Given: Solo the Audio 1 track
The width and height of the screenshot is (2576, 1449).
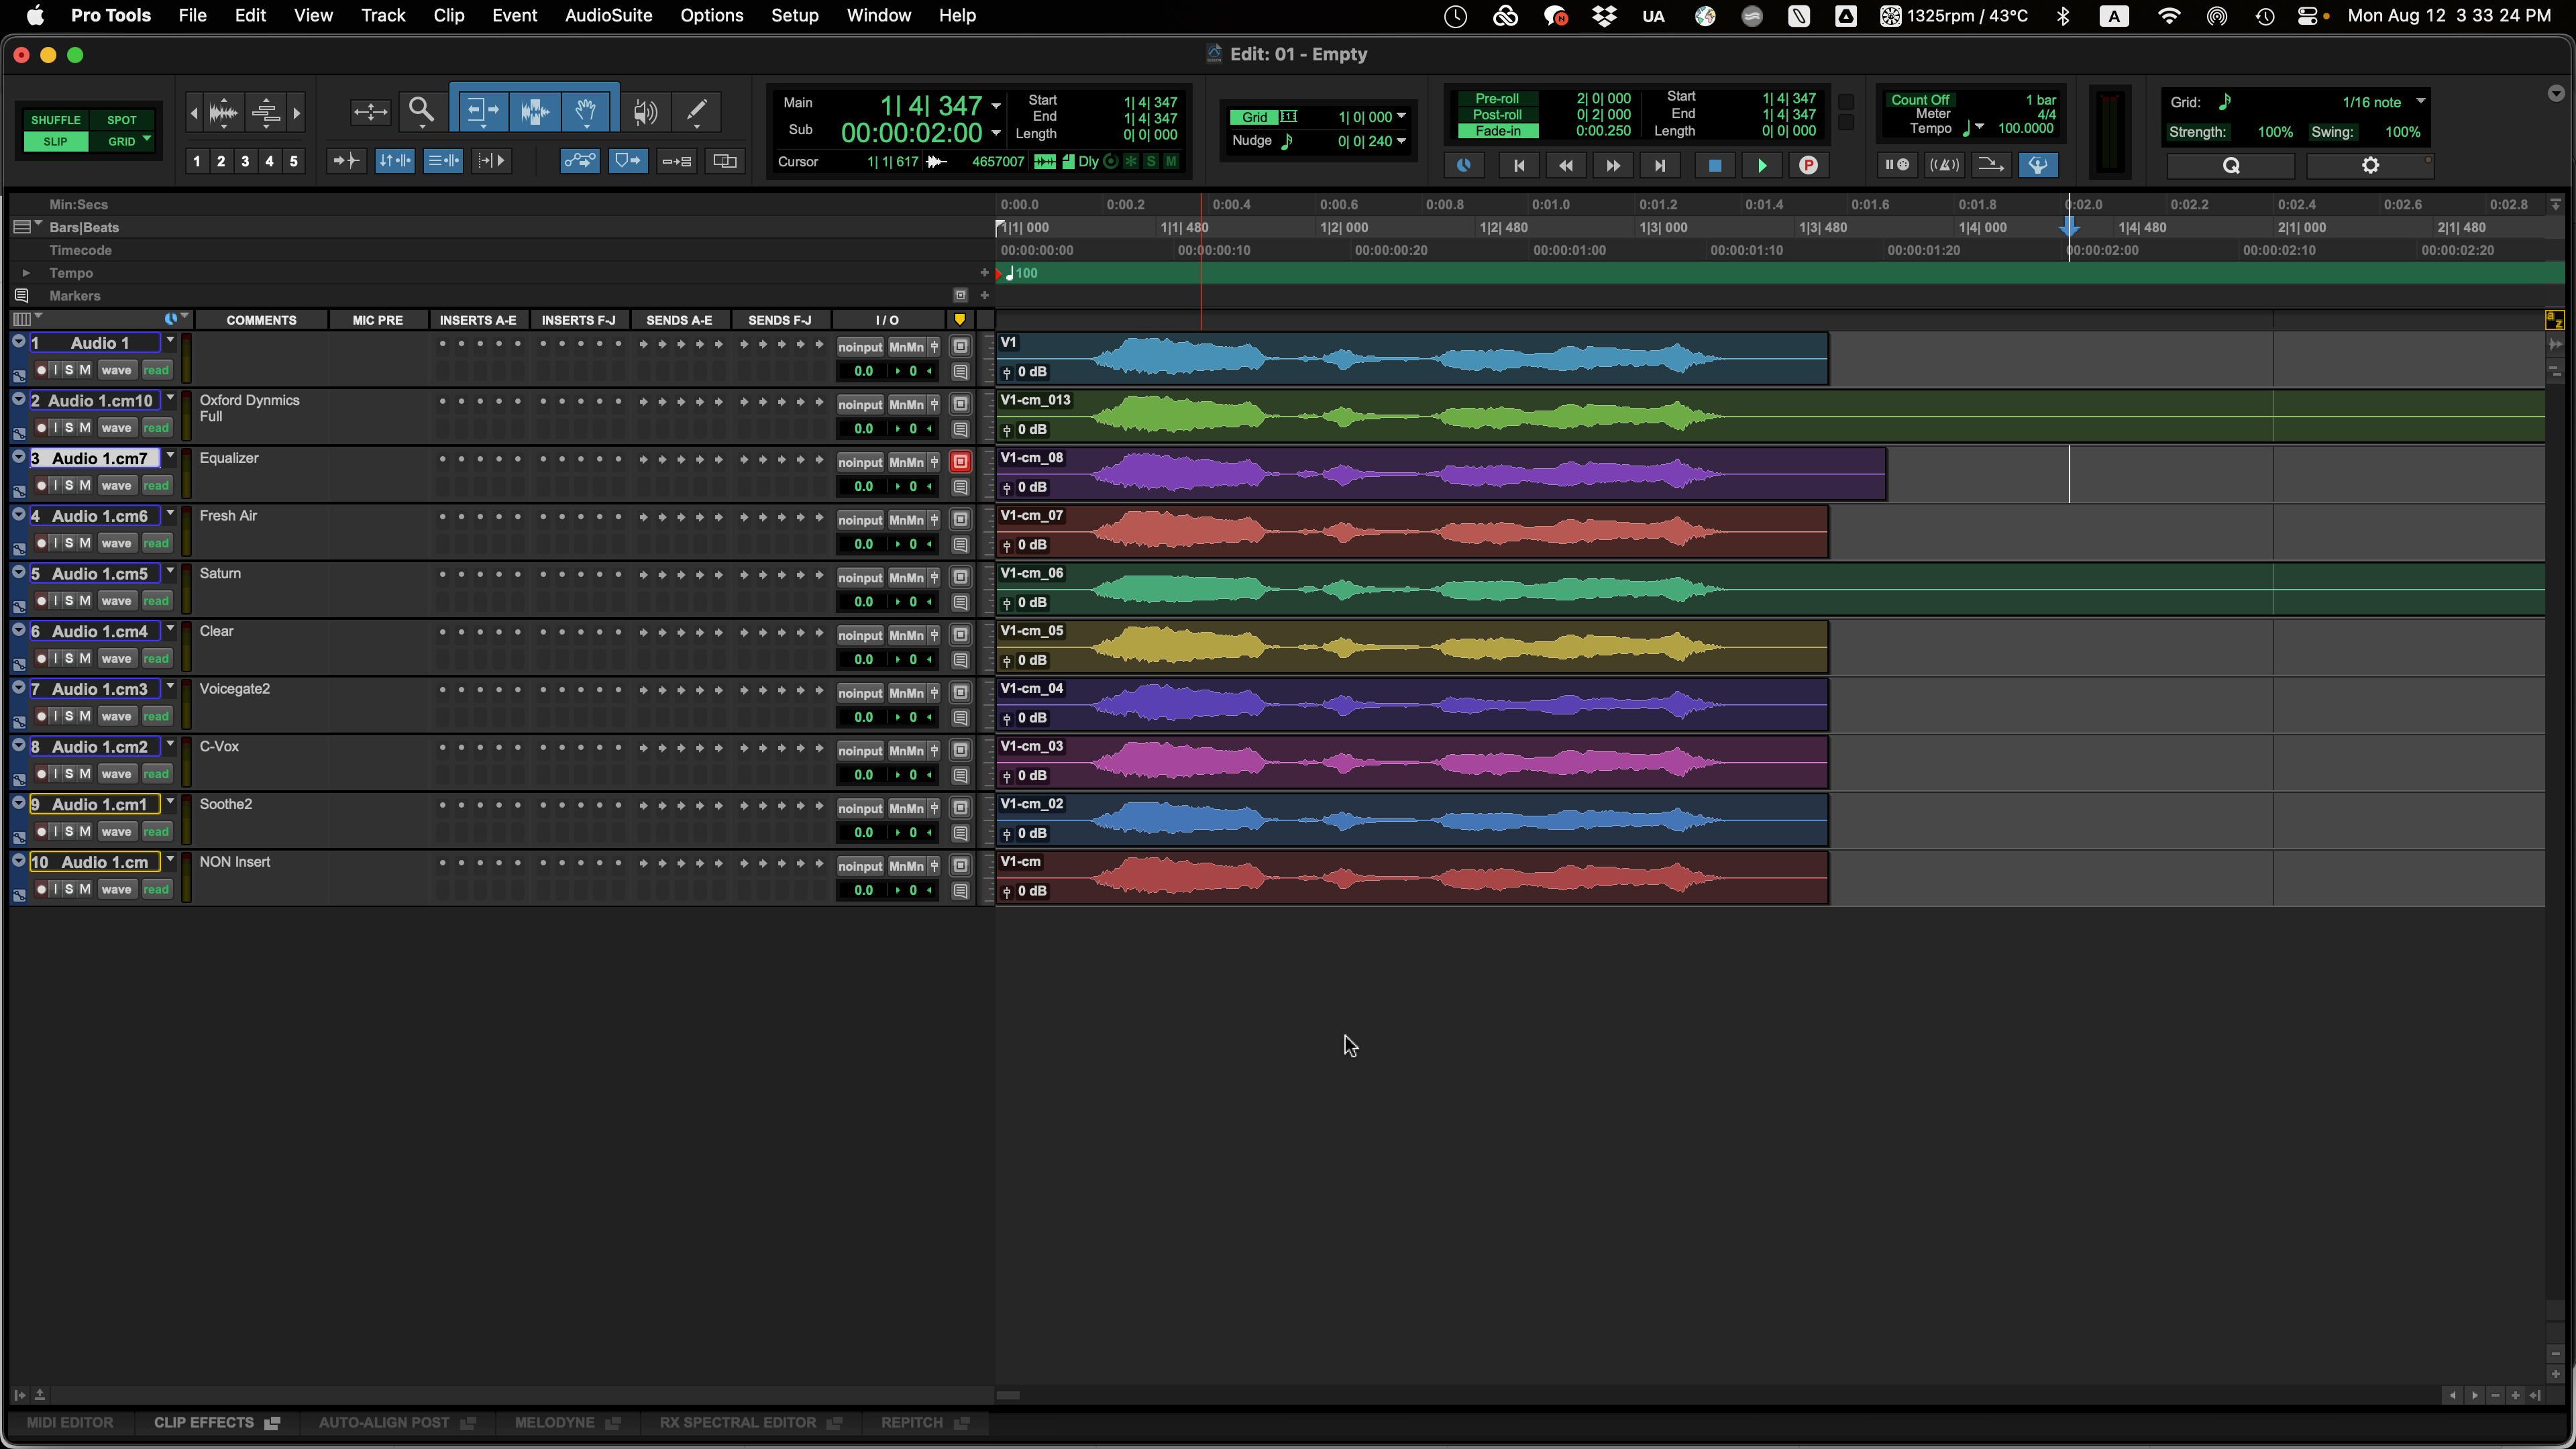Looking at the screenshot, I should point(69,370).
